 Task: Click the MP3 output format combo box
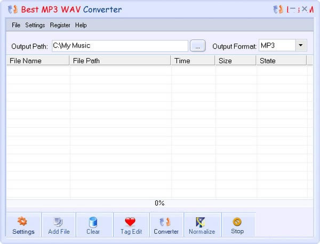(x=283, y=45)
